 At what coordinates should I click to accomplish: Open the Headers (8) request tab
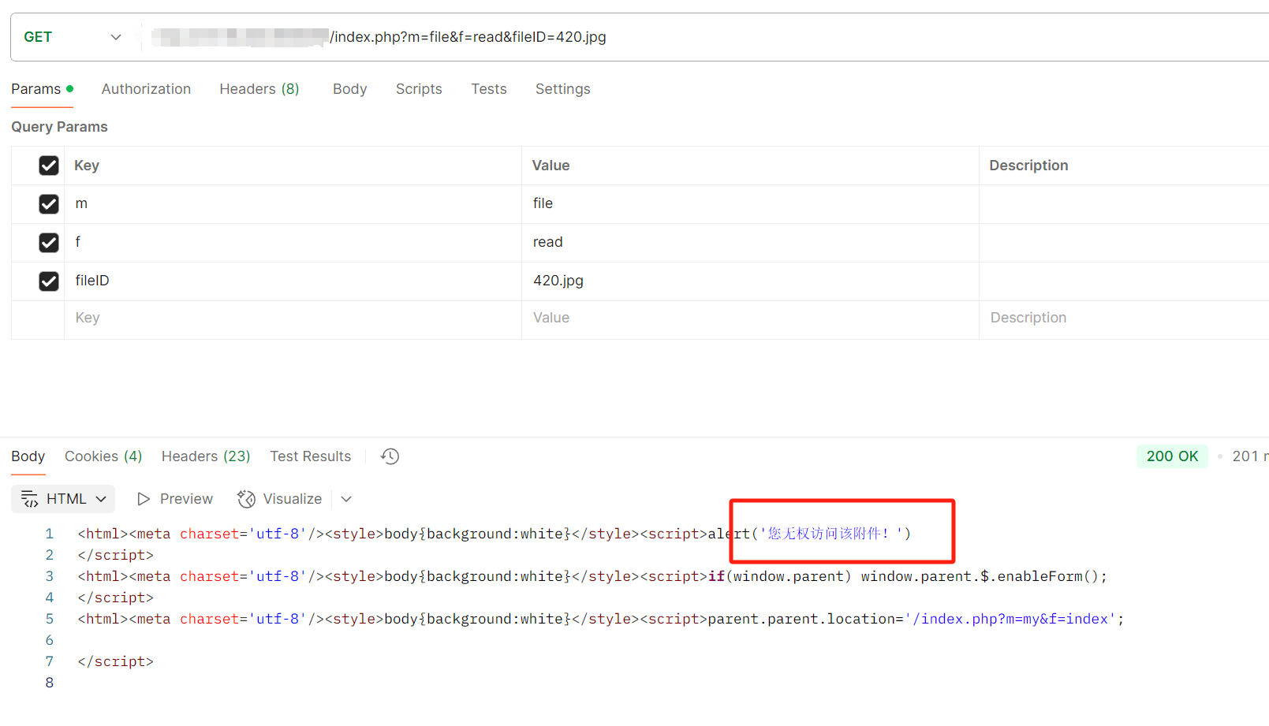259,89
